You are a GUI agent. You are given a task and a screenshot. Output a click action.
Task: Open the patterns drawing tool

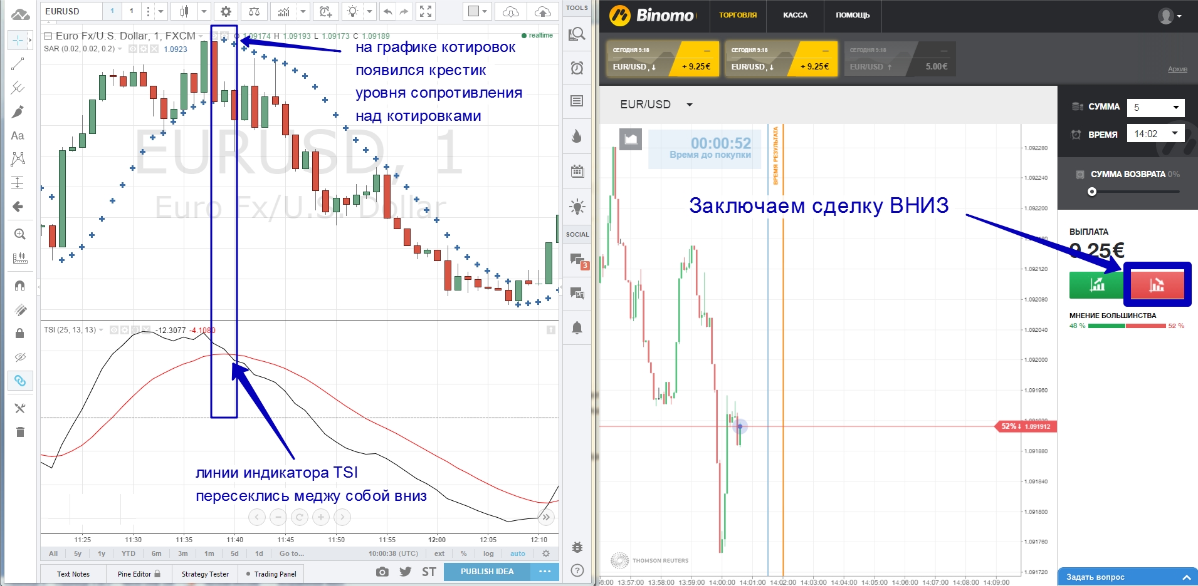click(18, 159)
